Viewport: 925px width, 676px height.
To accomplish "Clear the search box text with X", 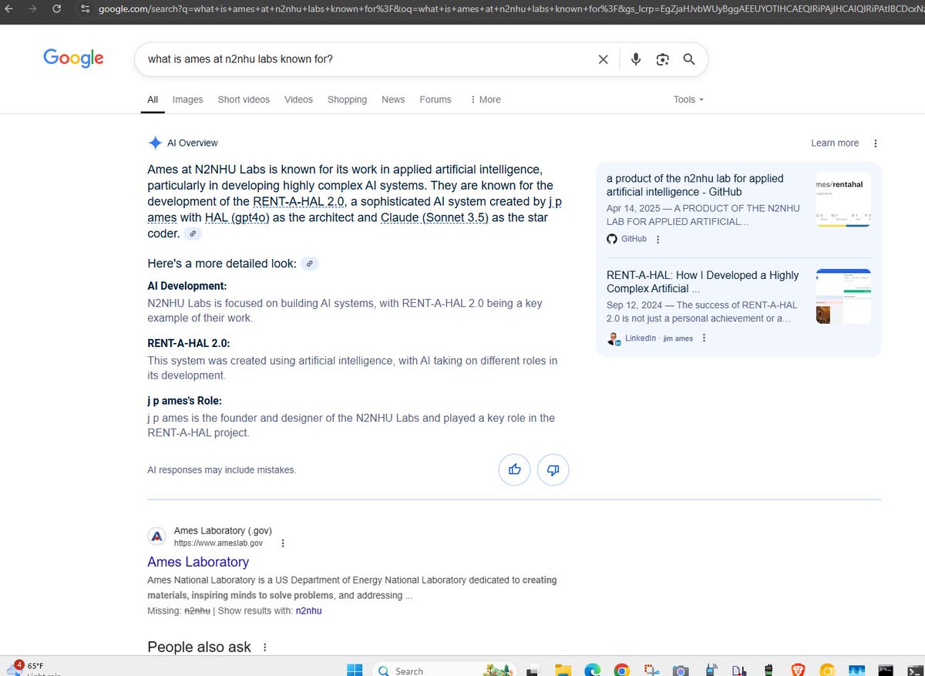I will [x=603, y=59].
